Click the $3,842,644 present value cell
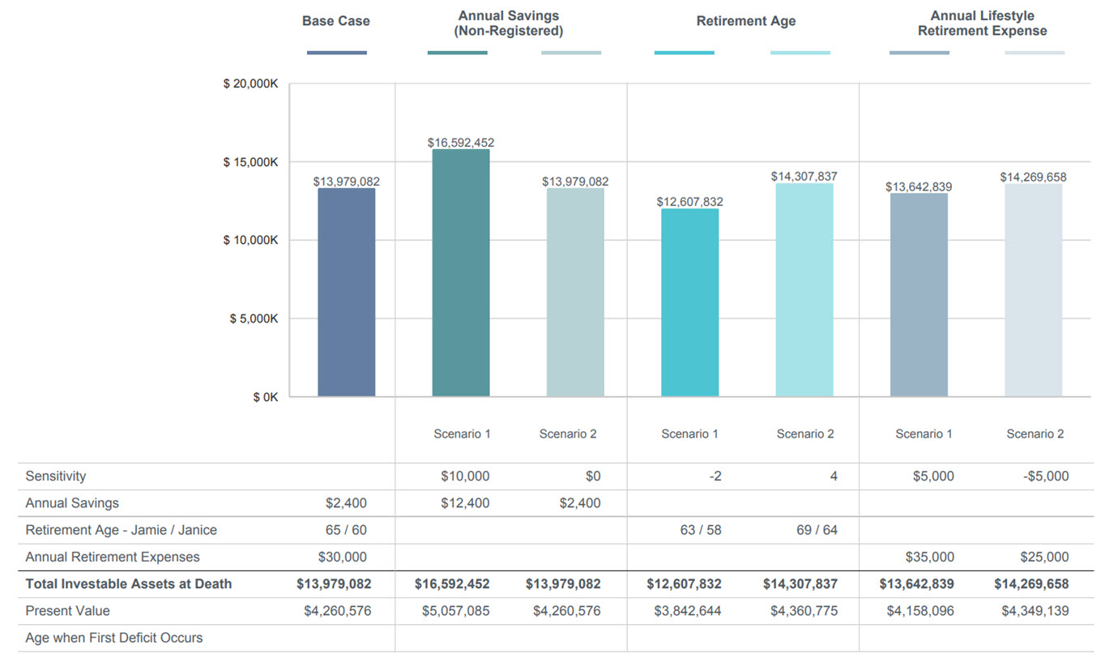 (688, 611)
